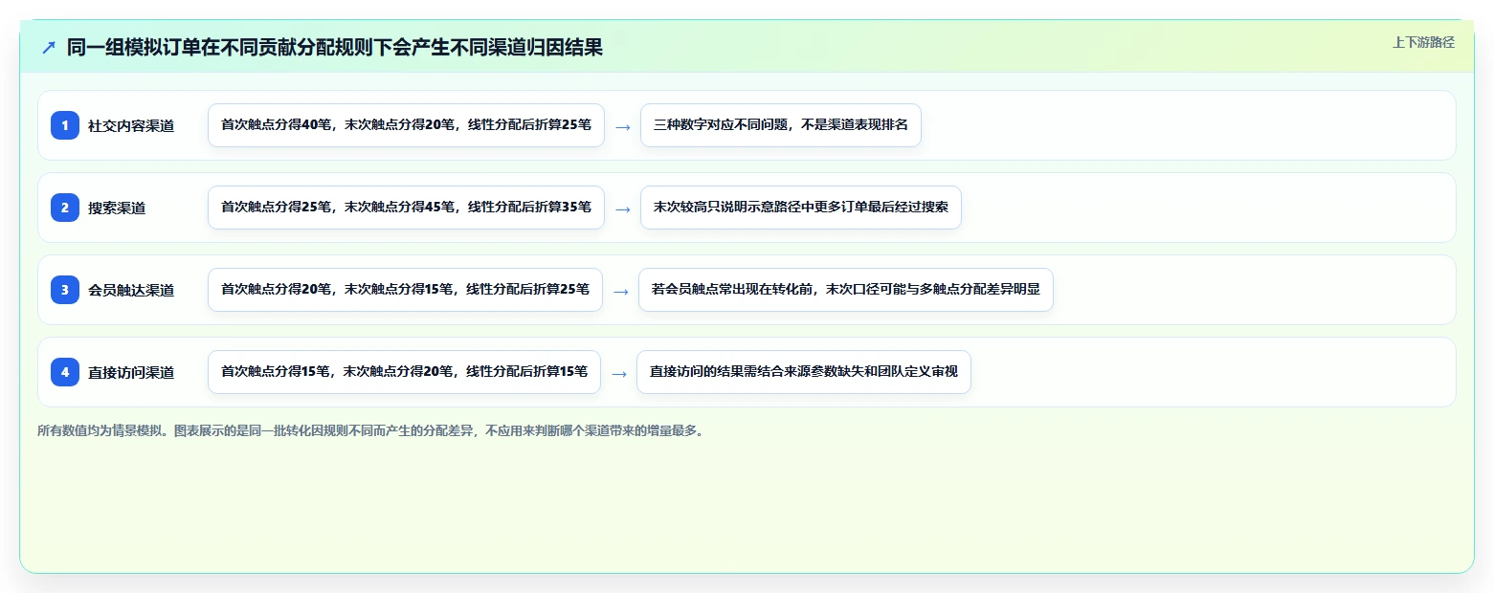Click the arrow in the 会员触达渠道 row
1494x593 pixels.
click(x=620, y=291)
